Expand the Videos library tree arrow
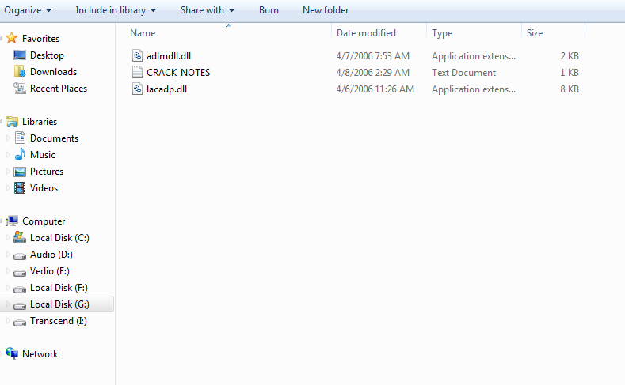This screenshot has width=625, height=385. click(8, 187)
